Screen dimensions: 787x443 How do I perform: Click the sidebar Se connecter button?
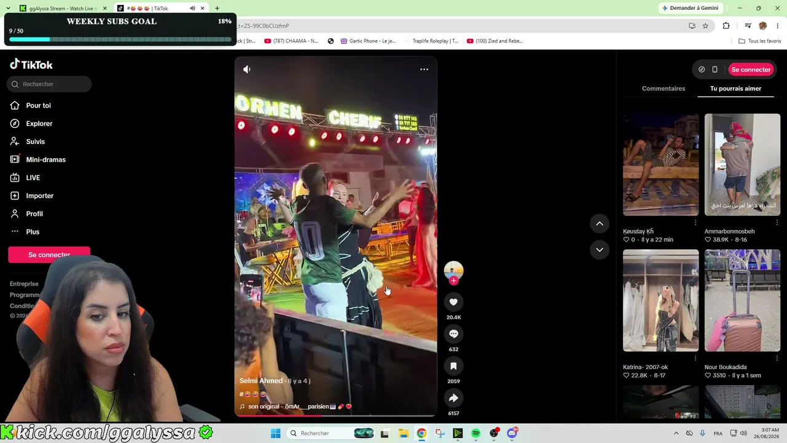pyautogui.click(x=49, y=255)
